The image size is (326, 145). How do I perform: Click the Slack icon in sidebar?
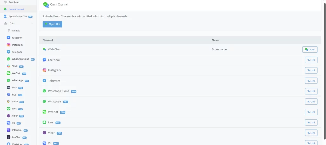click(x=9, y=66)
